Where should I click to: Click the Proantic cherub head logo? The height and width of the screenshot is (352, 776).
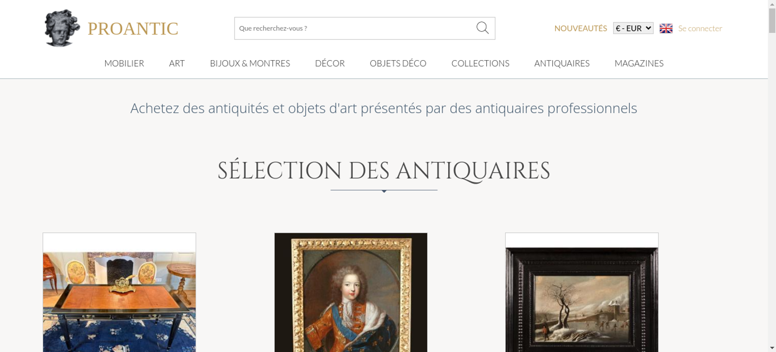62,28
